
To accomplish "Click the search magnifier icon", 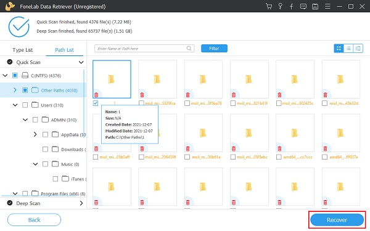I will pyautogui.click(x=189, y=48).
